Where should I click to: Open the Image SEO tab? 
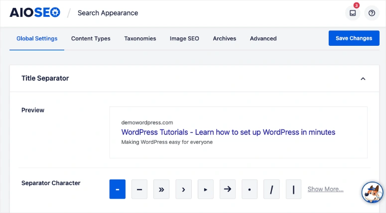point(184,38)
